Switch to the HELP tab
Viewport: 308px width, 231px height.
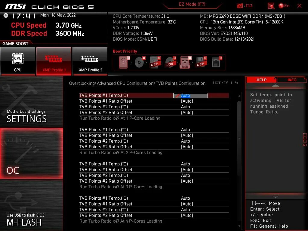(x=261, y=80)
